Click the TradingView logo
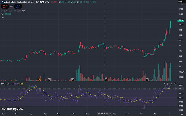Viewport: 186px width, 116px height. (x=11, y=109)
